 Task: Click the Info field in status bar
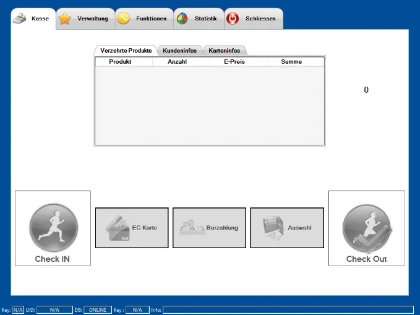[288, 310]
